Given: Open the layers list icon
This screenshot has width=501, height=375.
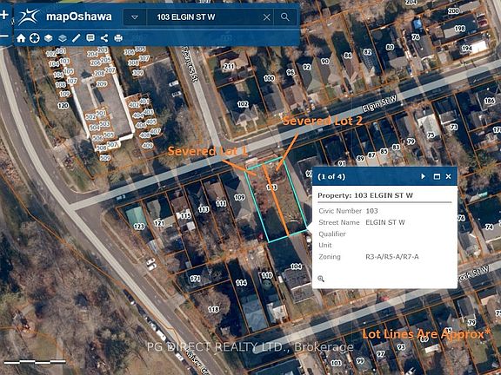Looking at the screenshot, I should [63, 38].
